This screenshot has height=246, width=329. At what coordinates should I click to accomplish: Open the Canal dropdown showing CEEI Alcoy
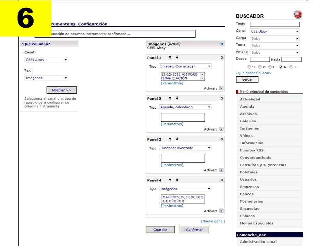coord(47,60)
